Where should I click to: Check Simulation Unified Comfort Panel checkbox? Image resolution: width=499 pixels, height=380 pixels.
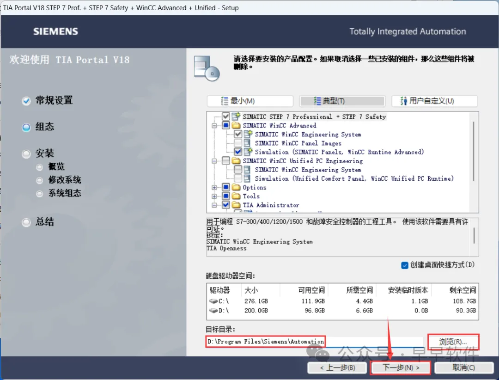click(x=238, y=178)
